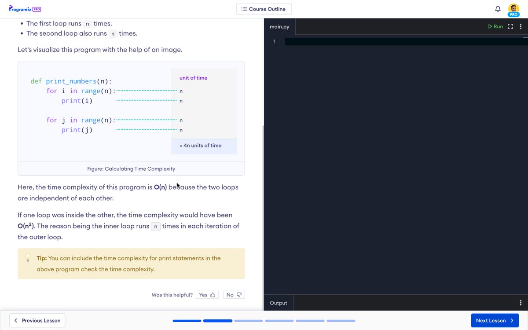528x330 pixels.
Task: Click the first progress bar segment
Action: tap(187, 321)
